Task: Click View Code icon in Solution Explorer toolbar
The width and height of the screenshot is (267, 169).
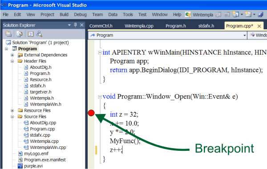Action: (x=31, y=34)
